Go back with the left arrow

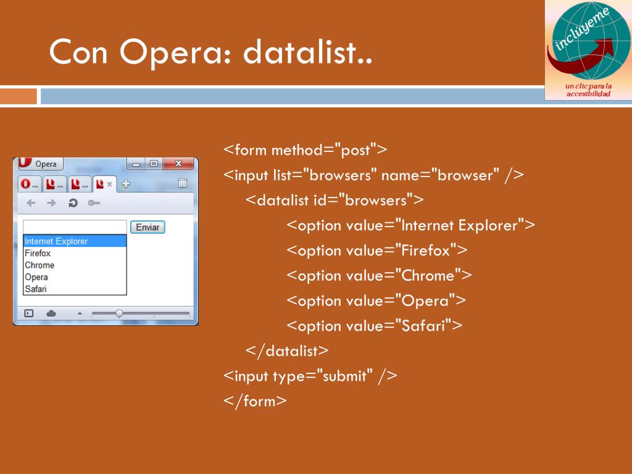(x=31, y=202)
